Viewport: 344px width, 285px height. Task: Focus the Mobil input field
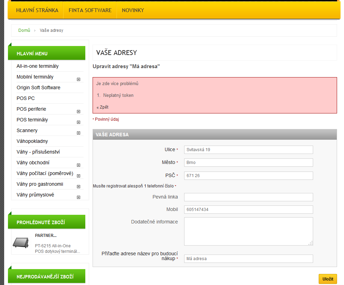(x=248, y=210)
